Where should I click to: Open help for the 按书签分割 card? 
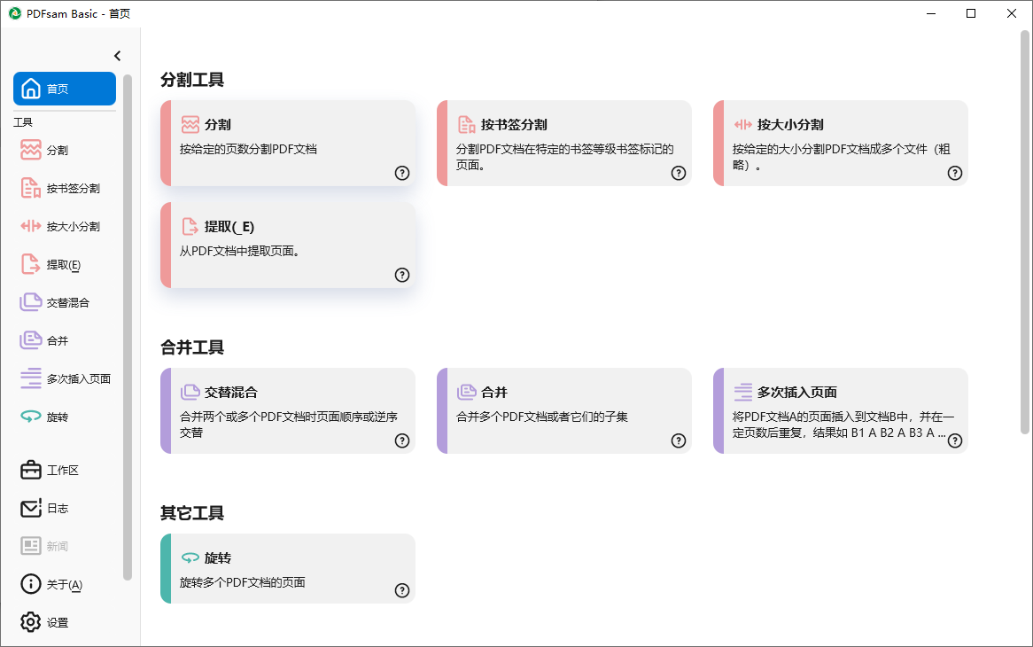679,174
